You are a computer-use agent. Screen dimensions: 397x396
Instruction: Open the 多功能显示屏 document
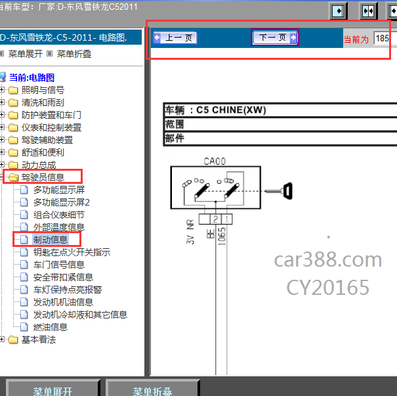pyautogui.click(x=59, y=190)
